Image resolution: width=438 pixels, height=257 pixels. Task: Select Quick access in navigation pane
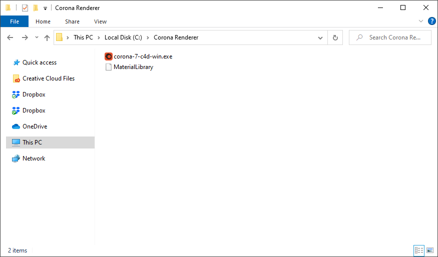point(40,62)
